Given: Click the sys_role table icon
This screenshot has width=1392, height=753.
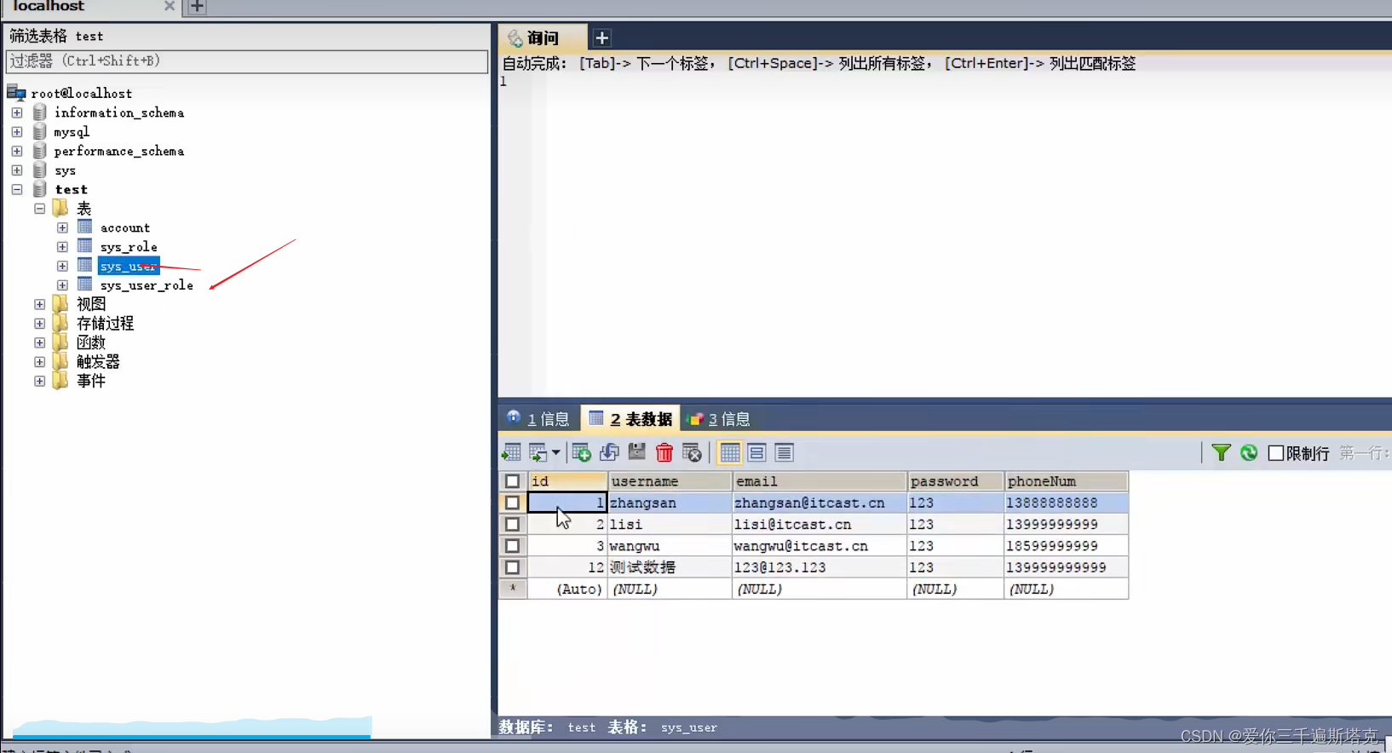Looking at the screenshot, I should [x=85, y=246].
